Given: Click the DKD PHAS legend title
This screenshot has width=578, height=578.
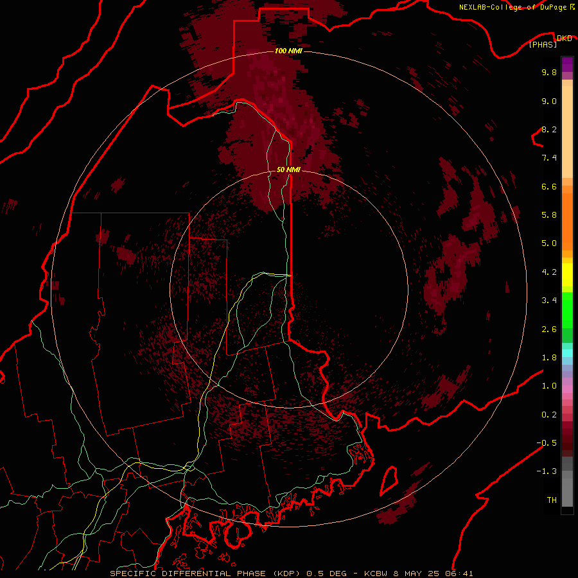Looking at the screenshot, I should (x=551, y=41).
